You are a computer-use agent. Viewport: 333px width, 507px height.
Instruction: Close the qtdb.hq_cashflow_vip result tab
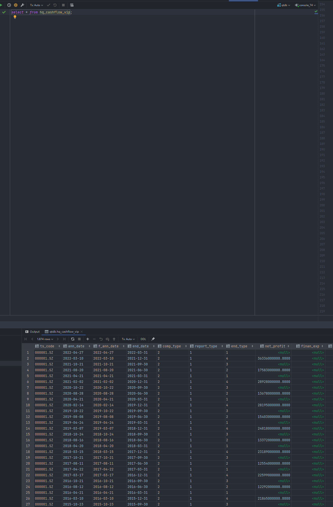[x=82, y=332]
